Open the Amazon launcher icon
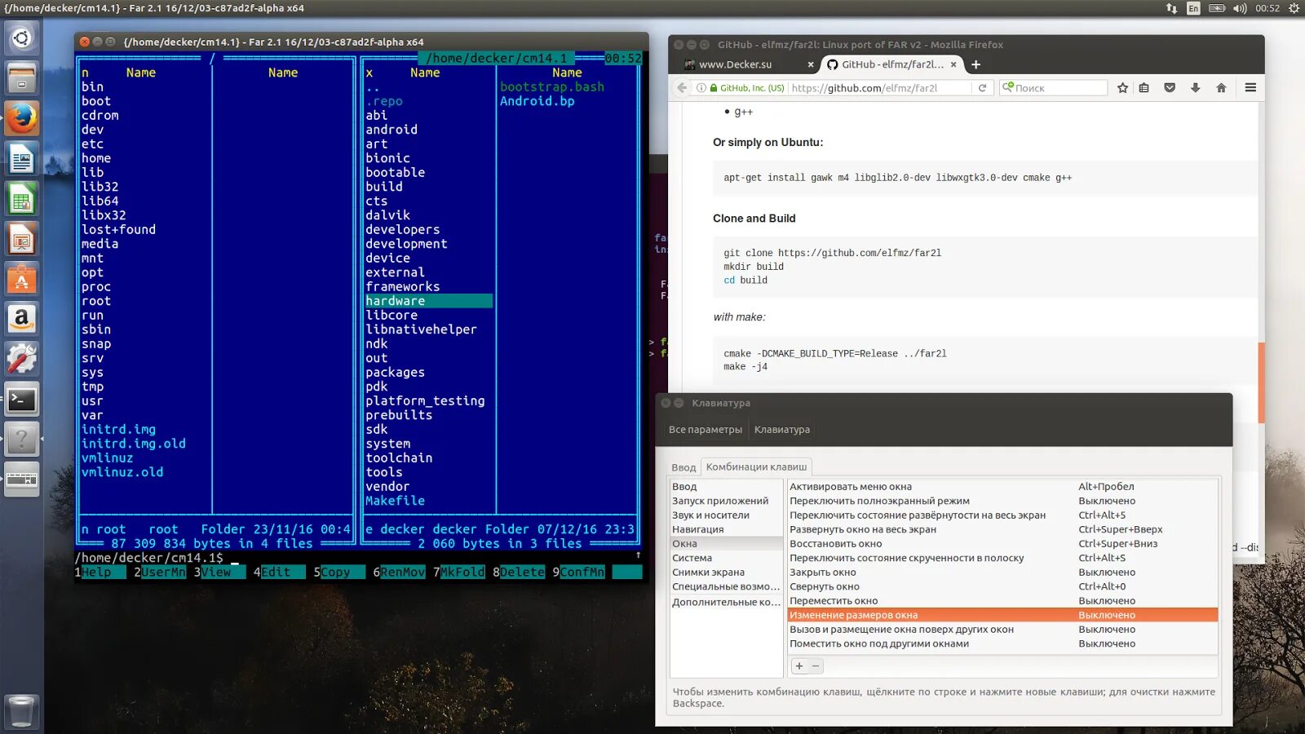 [22, 318]
